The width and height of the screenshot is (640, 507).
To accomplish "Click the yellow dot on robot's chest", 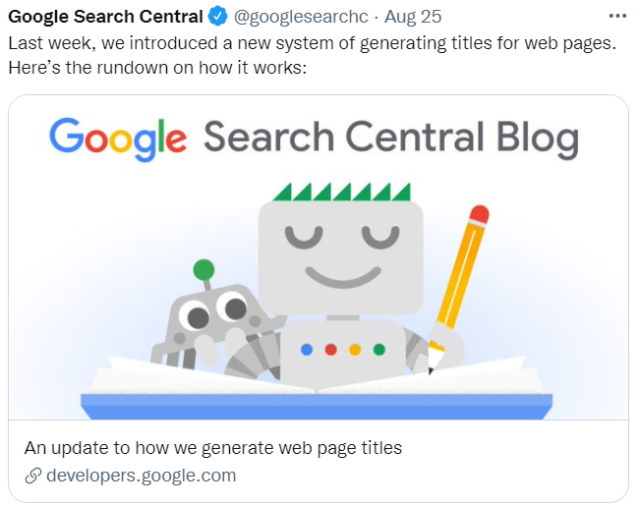I will pyautogui.click(x=355, y=350).
